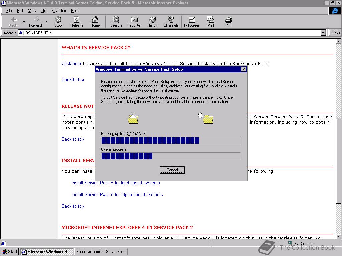
Task: Open the Channels panel
Action: 171,21
